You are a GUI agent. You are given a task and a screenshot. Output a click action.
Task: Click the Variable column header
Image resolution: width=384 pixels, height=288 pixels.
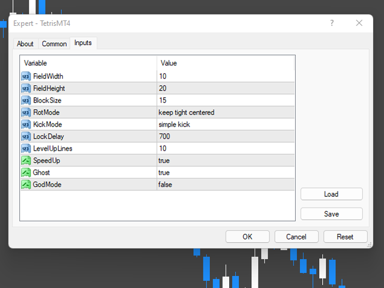point(88,63)
